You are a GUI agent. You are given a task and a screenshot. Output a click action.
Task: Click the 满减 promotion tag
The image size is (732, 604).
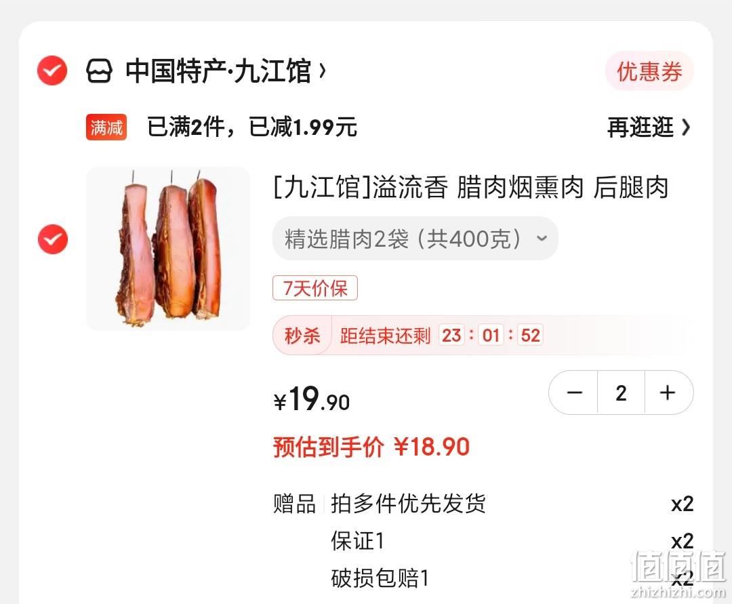tap(106, 127)
